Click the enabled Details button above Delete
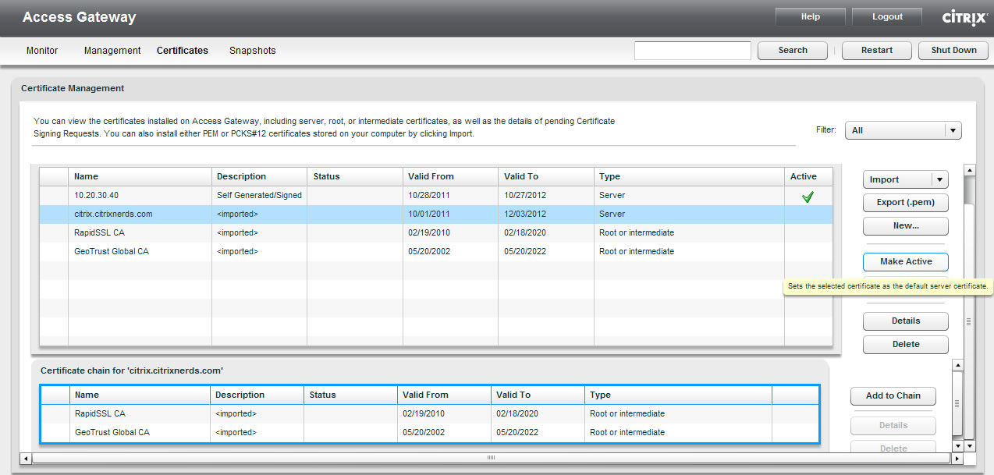Image resolution: width=994 pixels, height=475 pixels. click(906, 321)
